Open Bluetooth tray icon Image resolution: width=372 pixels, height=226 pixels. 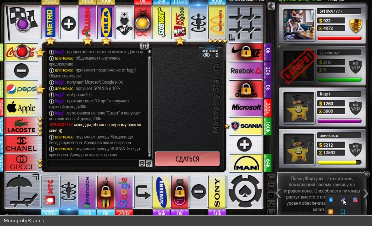[x=331, y=200]
